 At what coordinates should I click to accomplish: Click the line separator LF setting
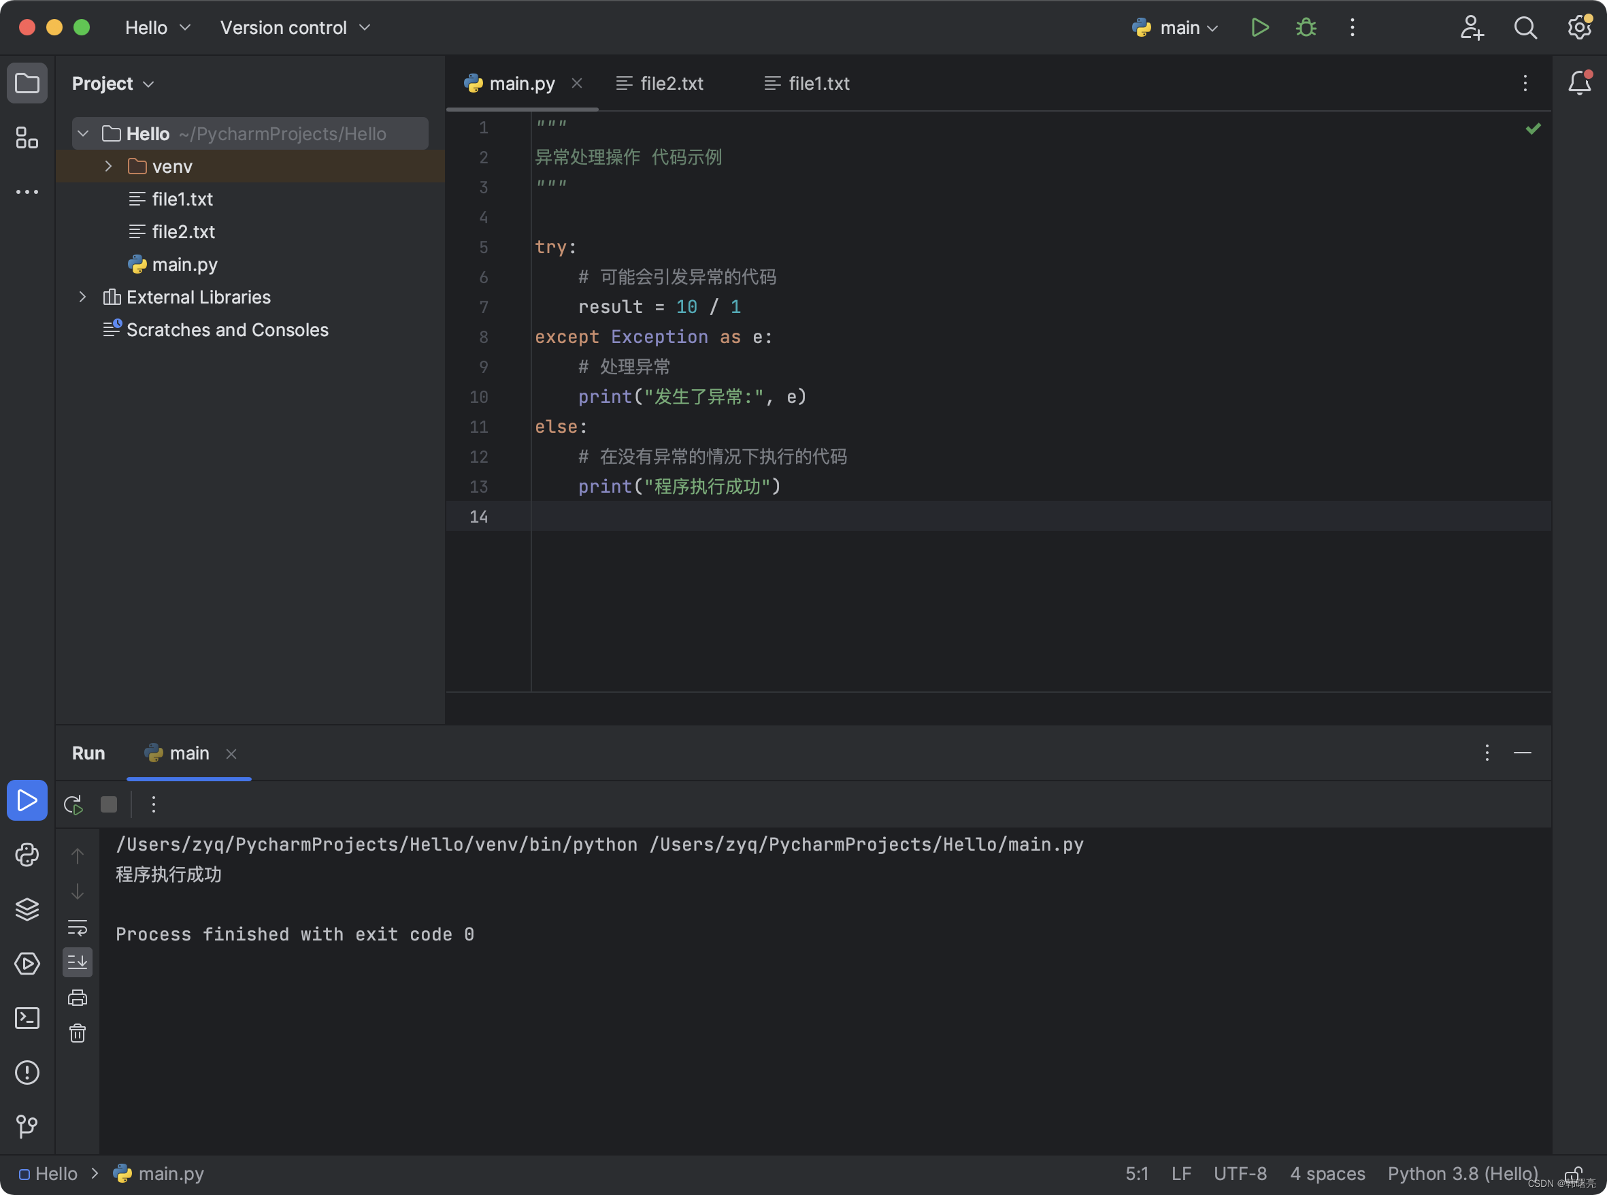click(x=1180, y=1174)
